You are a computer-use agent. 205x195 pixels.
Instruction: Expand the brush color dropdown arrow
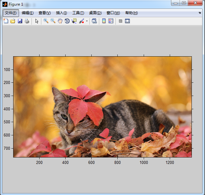87,21
